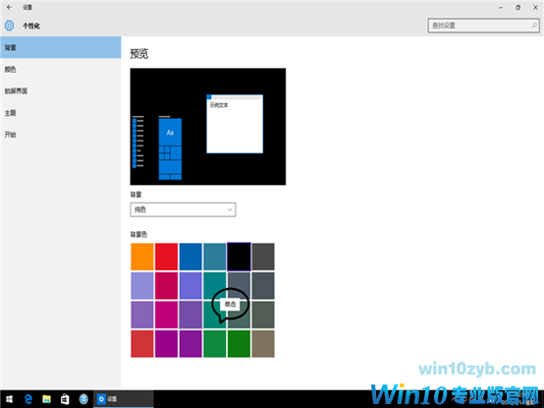Pick the orange background color swatch
Screen dimensions: 544x408
(x=142, y=257)
